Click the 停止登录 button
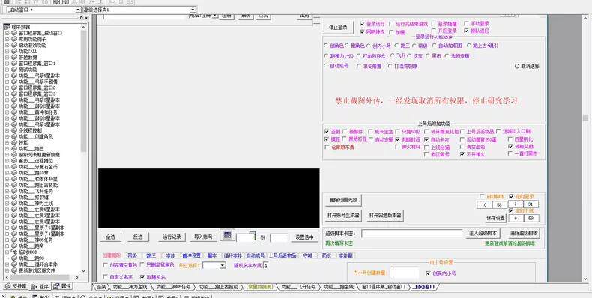Viewport: 592px width, 298px height. 337,28
